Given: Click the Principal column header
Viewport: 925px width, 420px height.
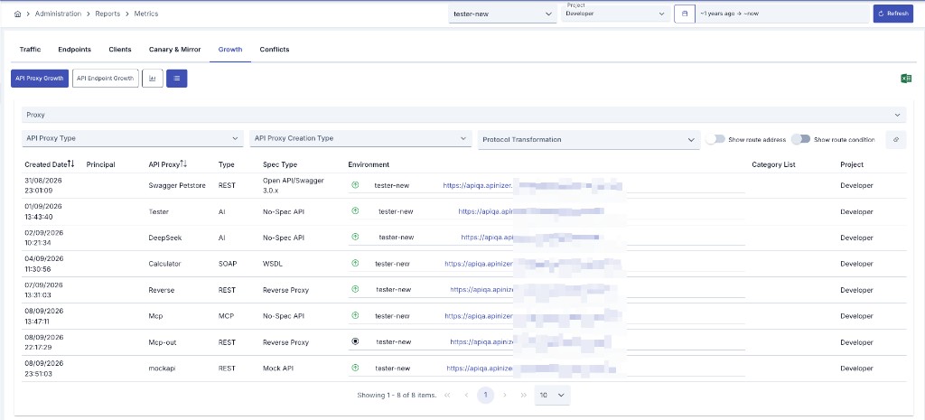Looking at the screenshot, I should (101, 164).
